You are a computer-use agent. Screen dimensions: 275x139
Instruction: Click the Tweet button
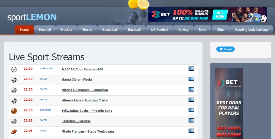click(x=225, y=49)
